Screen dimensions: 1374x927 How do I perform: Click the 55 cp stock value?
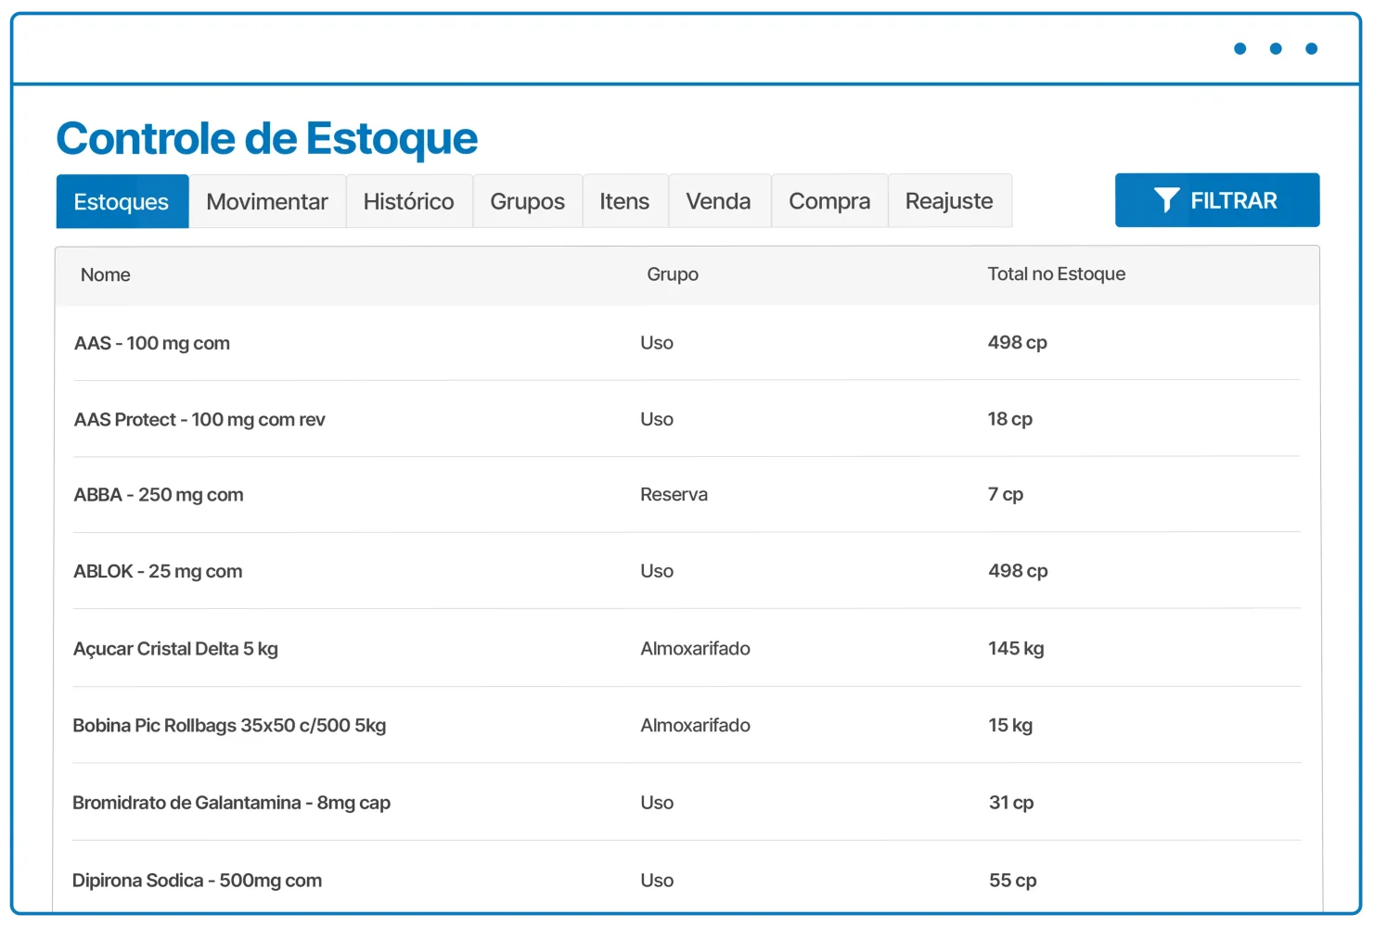1013,881
